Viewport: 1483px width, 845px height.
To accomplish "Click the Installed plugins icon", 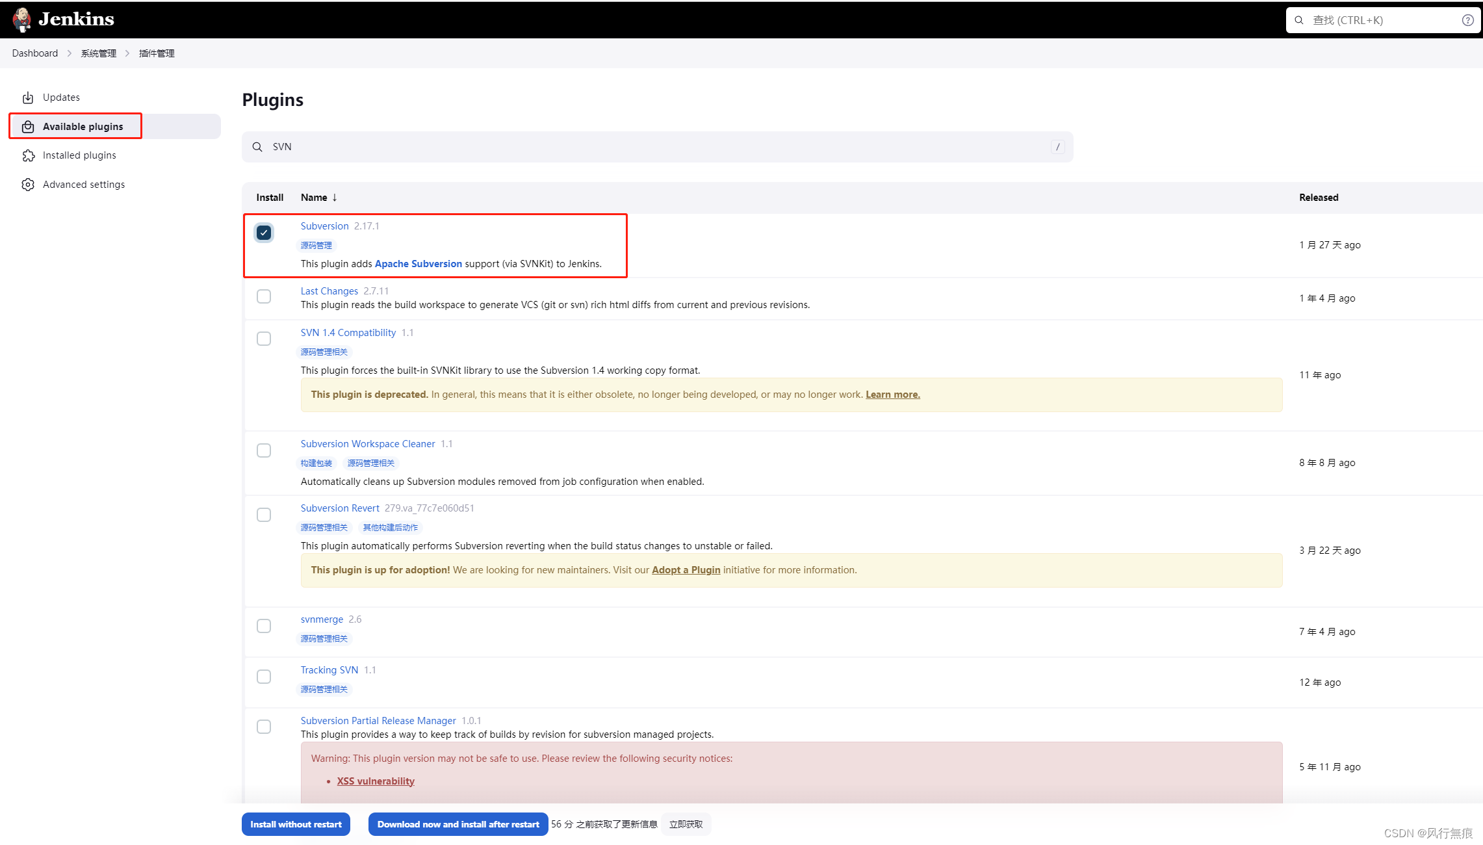I will click(x=29, y=155).
